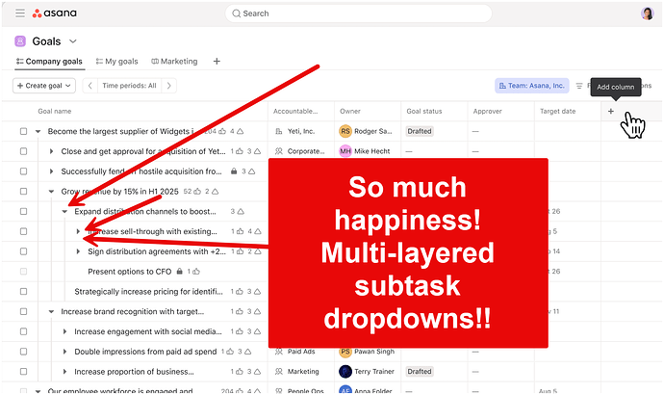The height and width of the screenshot is (394, 664).
Task: Check the Expand distribution channels row
Action: tap(23, 211)
